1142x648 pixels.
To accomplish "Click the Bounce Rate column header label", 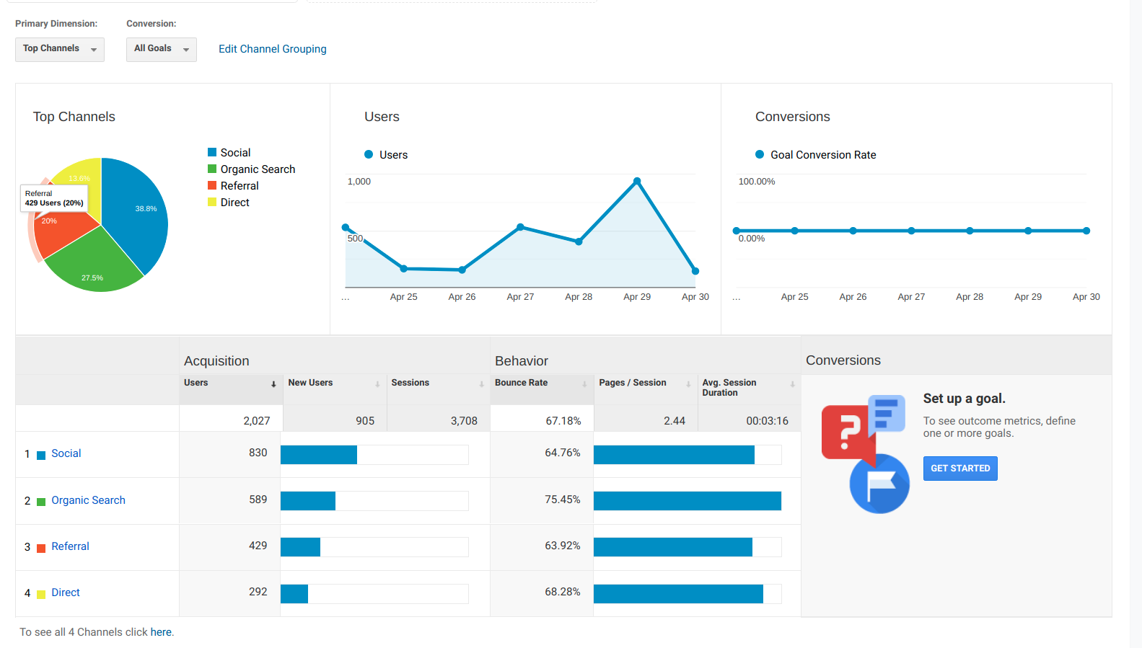I will point(522,383).
